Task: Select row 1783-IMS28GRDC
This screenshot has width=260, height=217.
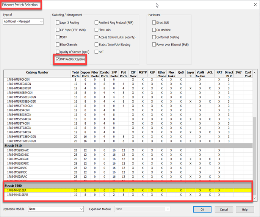Action: (128, 163)
